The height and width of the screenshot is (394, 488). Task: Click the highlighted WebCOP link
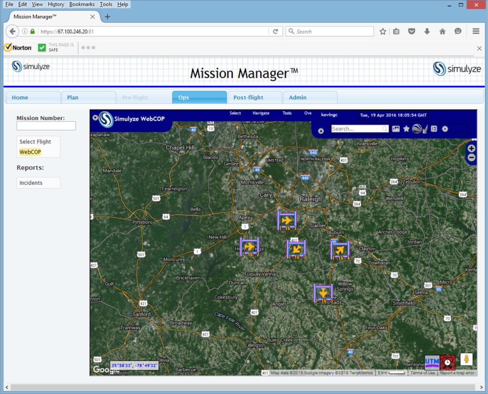pyautogui.click(x=30, y=152)
